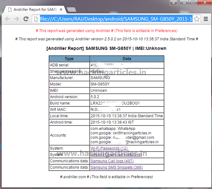Open Samsung SMS Snippets (386) link

point(117,167)
